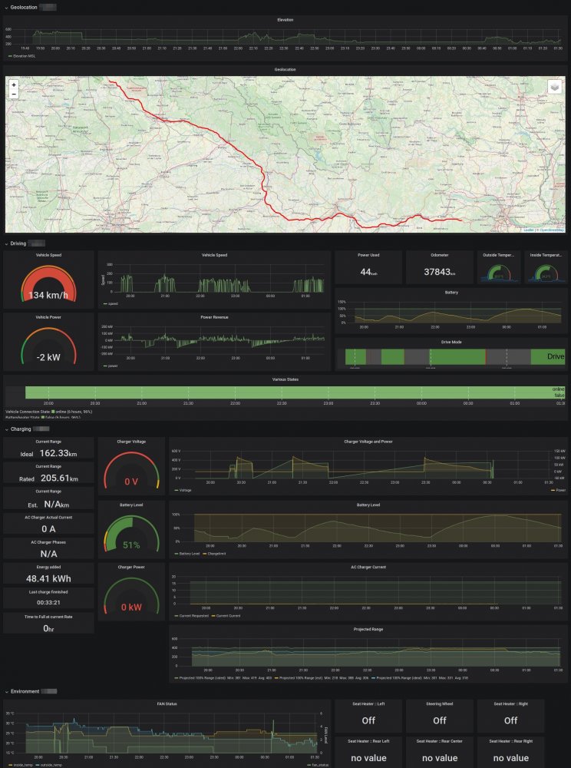Open the Odometer panel title menu
The width and height of the screenshot is (571, 768).
pos(440,255)
